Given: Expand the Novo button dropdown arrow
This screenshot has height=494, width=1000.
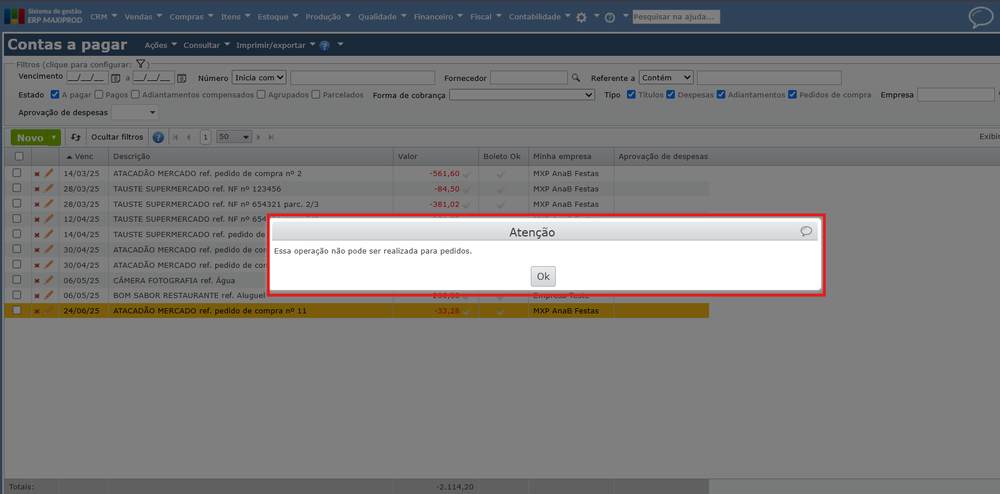Looking at the screenshot, I should pos(54,137).
